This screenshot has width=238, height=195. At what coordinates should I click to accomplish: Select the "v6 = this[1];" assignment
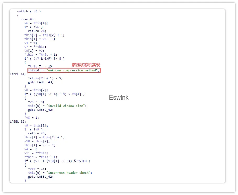[36, 23]
